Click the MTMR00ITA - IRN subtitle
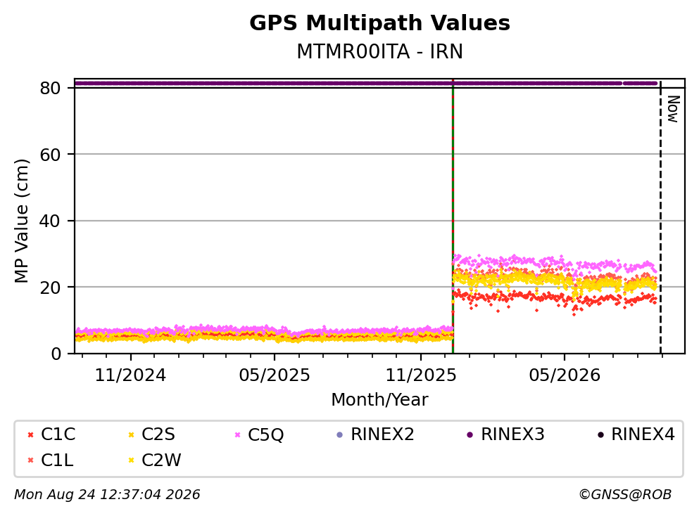The width and height of the screenshot is (699, 516). (380, 51)
